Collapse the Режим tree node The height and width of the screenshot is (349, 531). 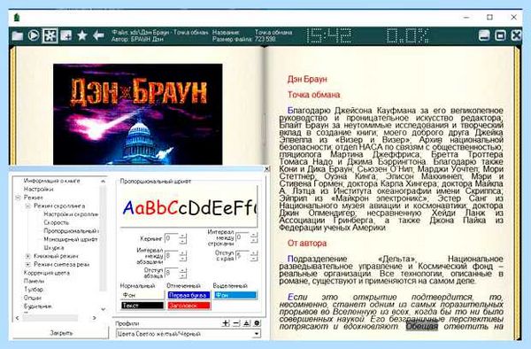pyautogui.click(x=18, y=198)
